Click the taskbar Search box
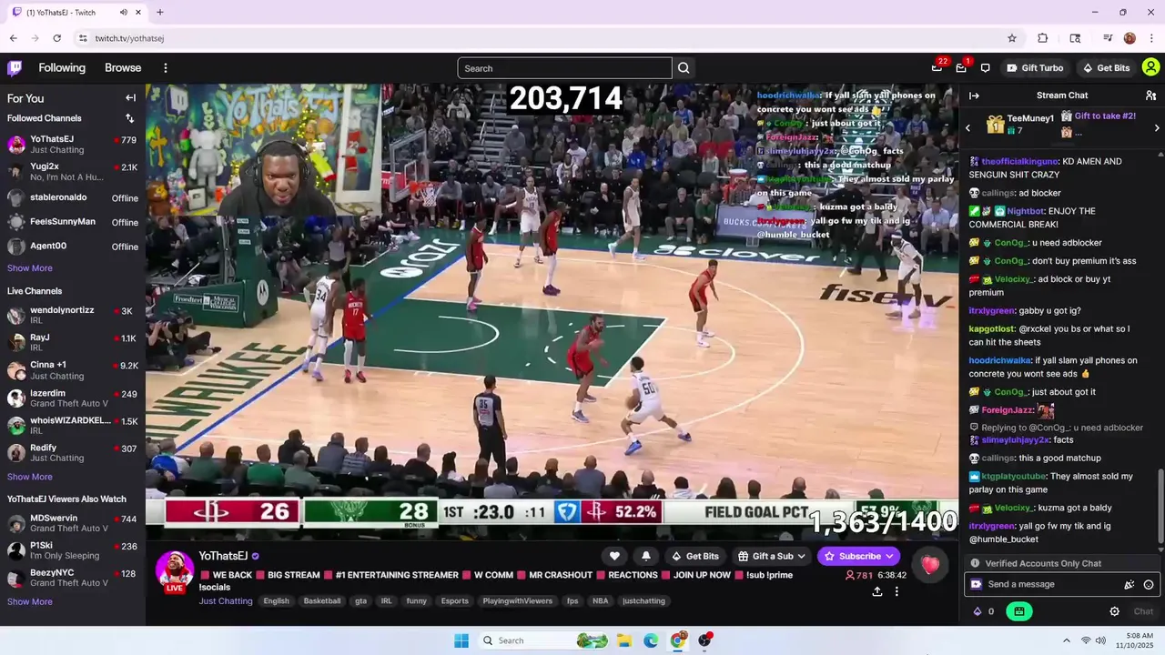Image resolution: width=1165 pixels, height=655 pixels. pyautogui.click(x=546, y=640)
